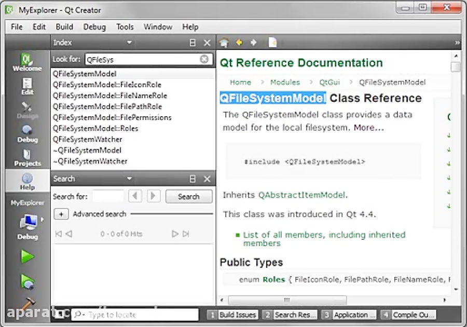The width and height of the screenshot is (467, 327).
Task: Show Application Output pane
Action: point(349,315)
